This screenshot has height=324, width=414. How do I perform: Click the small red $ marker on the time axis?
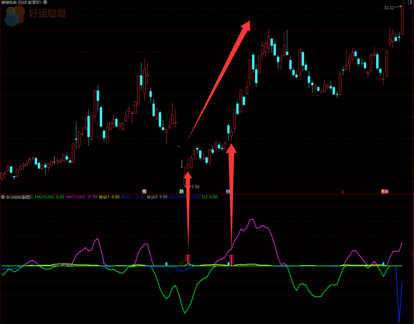coord(343,192)
